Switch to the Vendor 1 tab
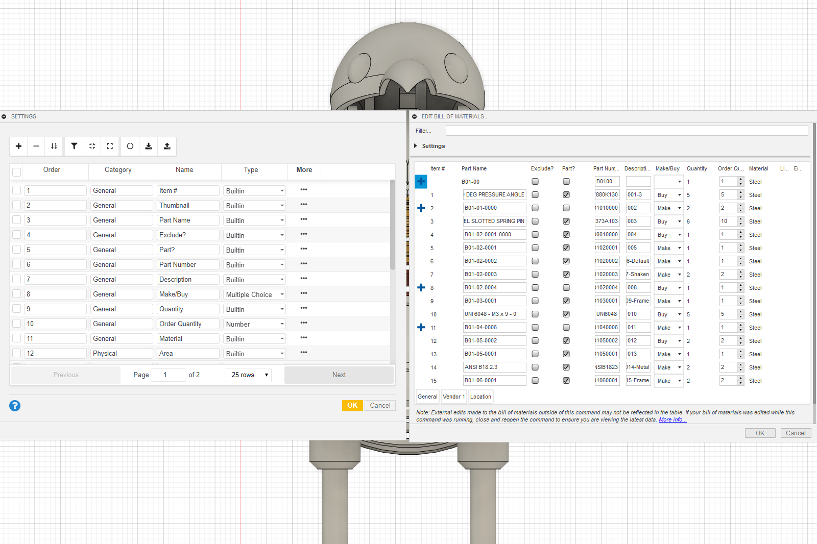The image size is (817, 544). 453,397
